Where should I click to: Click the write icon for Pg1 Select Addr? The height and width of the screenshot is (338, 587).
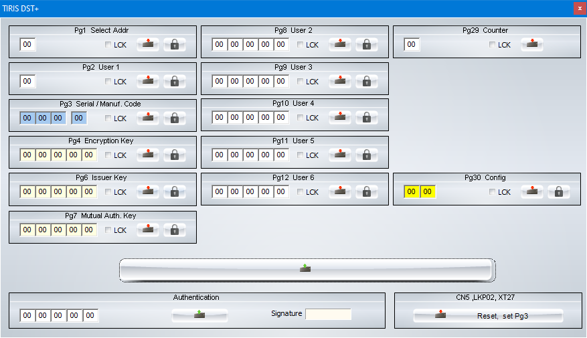(x=148, y=45)
